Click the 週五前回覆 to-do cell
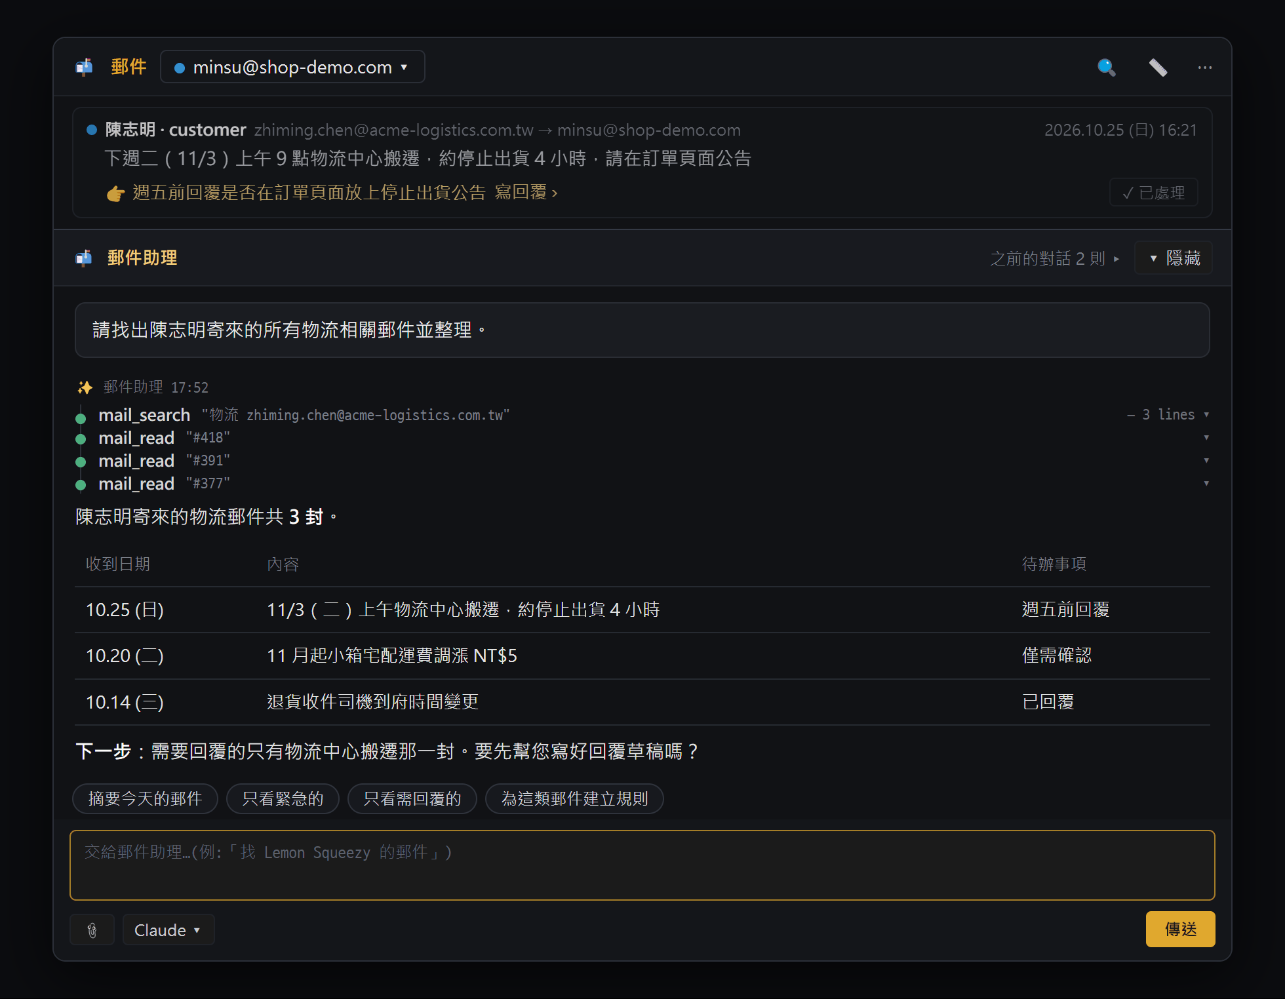The width and height of the screenshot is (1285, 999). coord(1066,610)
